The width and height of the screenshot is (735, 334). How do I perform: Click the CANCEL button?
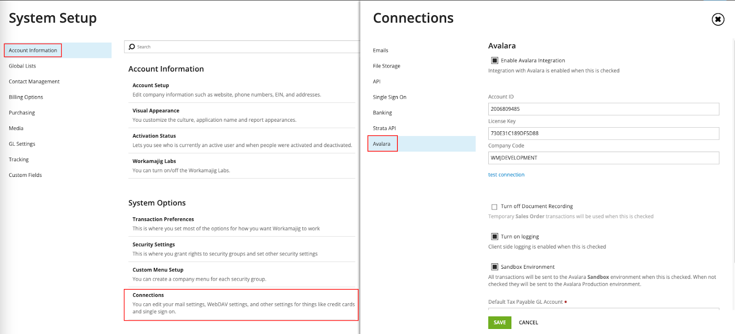coord(528,323)
